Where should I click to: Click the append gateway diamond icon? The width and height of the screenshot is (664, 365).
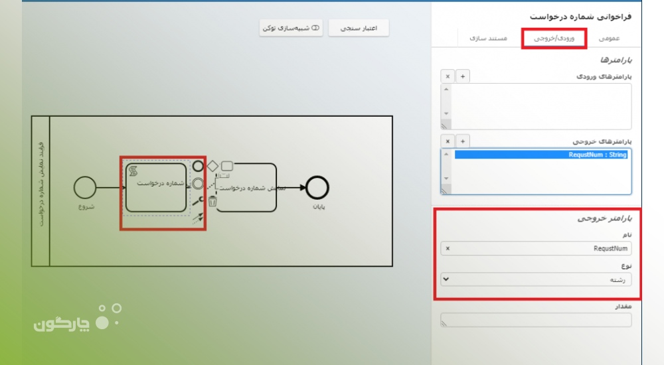coord(212,166)
